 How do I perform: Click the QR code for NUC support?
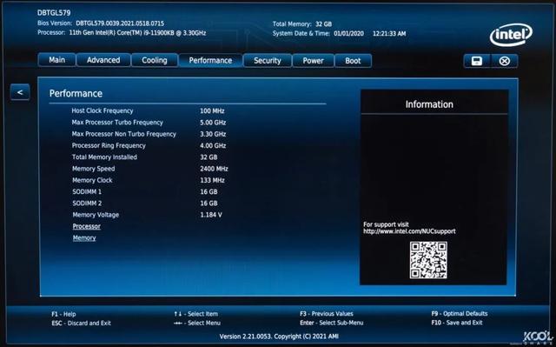click(x=428, y=260)
